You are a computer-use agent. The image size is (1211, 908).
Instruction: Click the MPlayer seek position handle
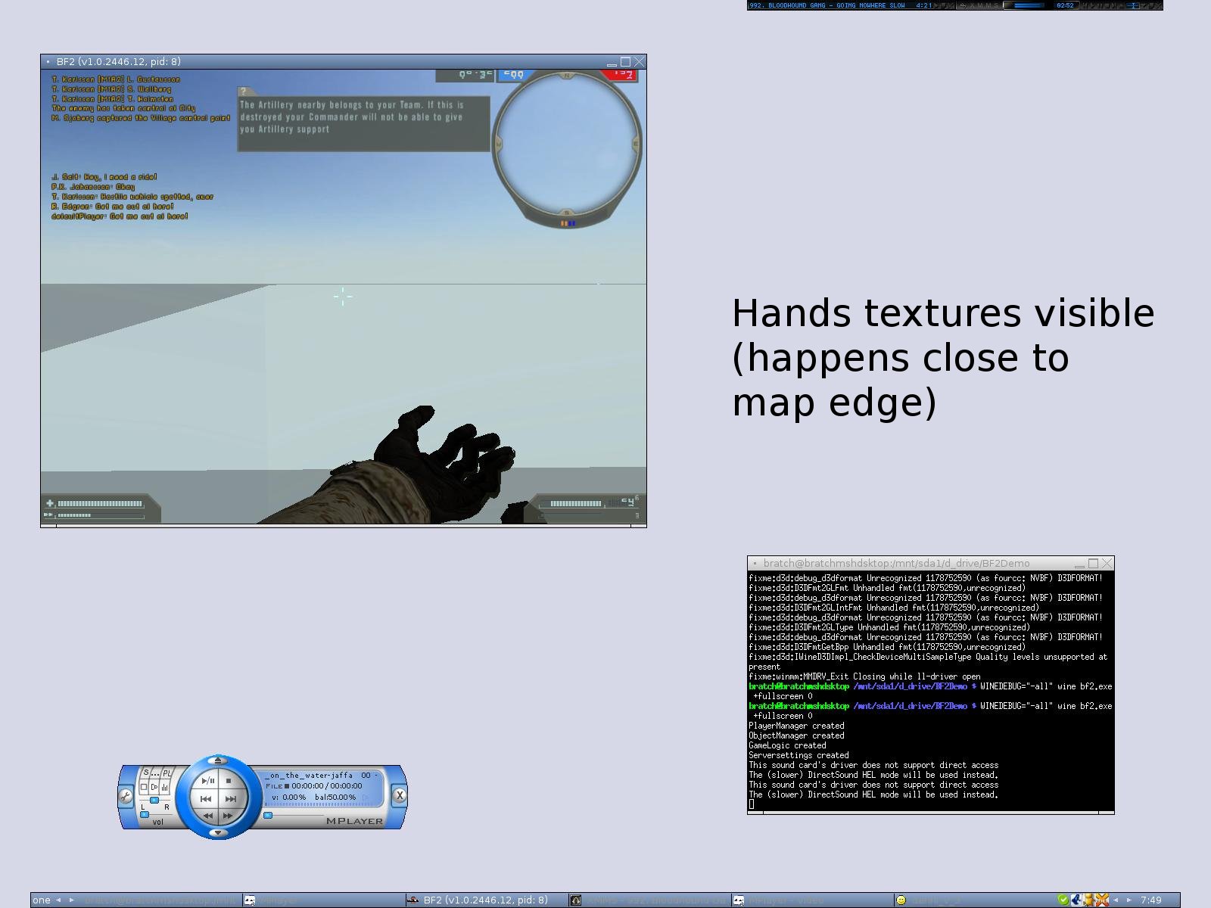click(x=268, y=815)
